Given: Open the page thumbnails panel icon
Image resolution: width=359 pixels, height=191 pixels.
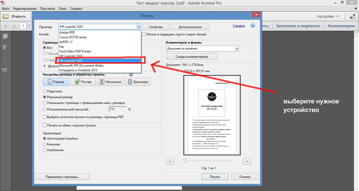Looking at the screenshot, I should (x=5, y=36).
